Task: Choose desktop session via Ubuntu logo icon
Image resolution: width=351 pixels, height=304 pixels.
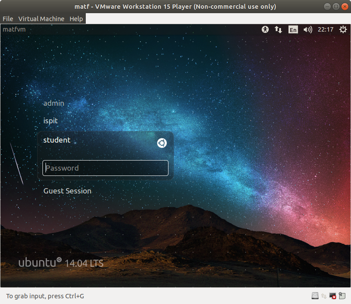Action: point(162,143)
